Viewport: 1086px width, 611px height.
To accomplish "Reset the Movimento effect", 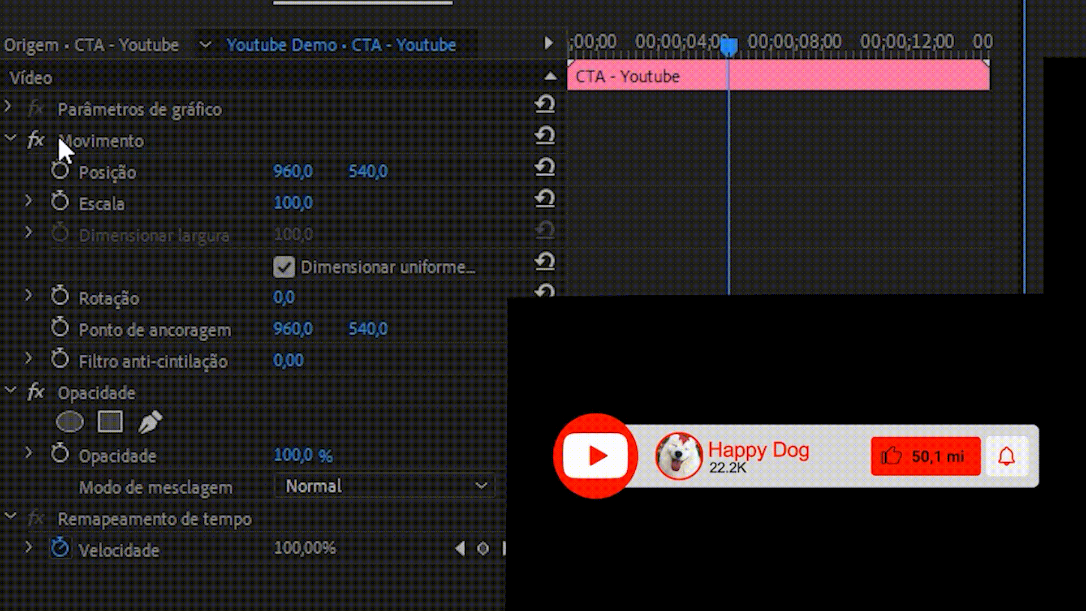I will pos(545,136).
